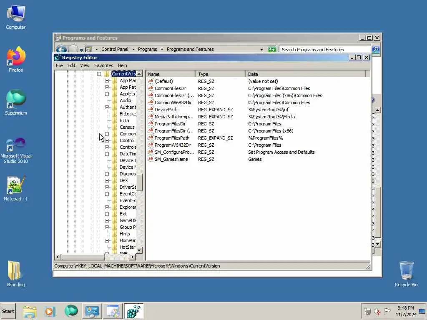This screenshot has width=427, height=320.
Task: Select the ProgramW6432Dir value name
Action: point(173,145)
